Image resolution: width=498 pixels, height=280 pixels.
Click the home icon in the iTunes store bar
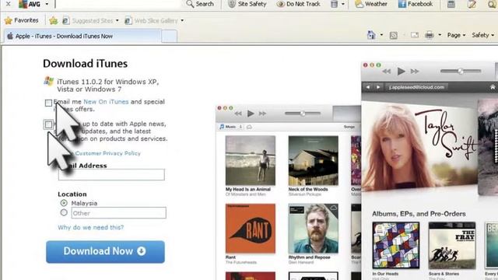(493, 87)
